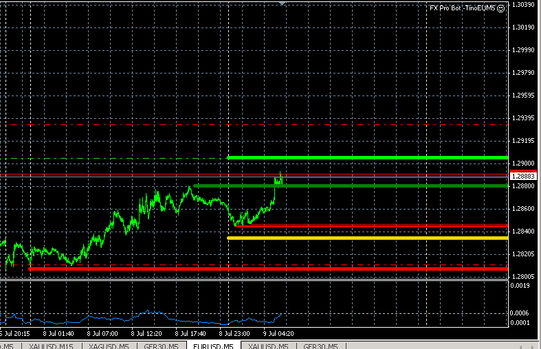Select the green dash-dot line left of thick green
The width and height of the screenshot is (541, 349).
click(x=113, y=158)
